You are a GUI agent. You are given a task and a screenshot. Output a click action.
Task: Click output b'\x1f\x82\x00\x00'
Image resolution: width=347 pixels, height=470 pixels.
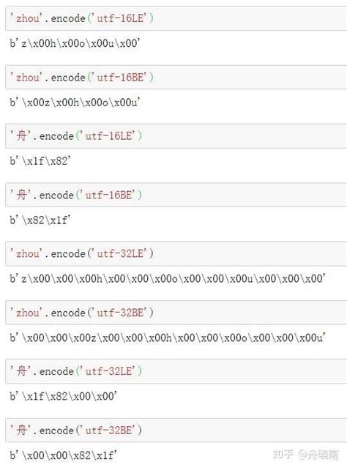point(63,396)
